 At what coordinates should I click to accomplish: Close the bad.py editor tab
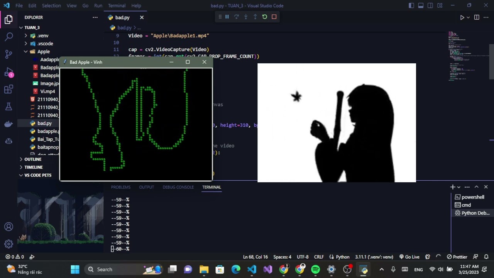[x=142, y=17]
